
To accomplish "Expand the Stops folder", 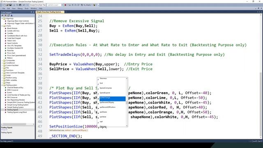I will pyautogui.click(x=2, y=83).
